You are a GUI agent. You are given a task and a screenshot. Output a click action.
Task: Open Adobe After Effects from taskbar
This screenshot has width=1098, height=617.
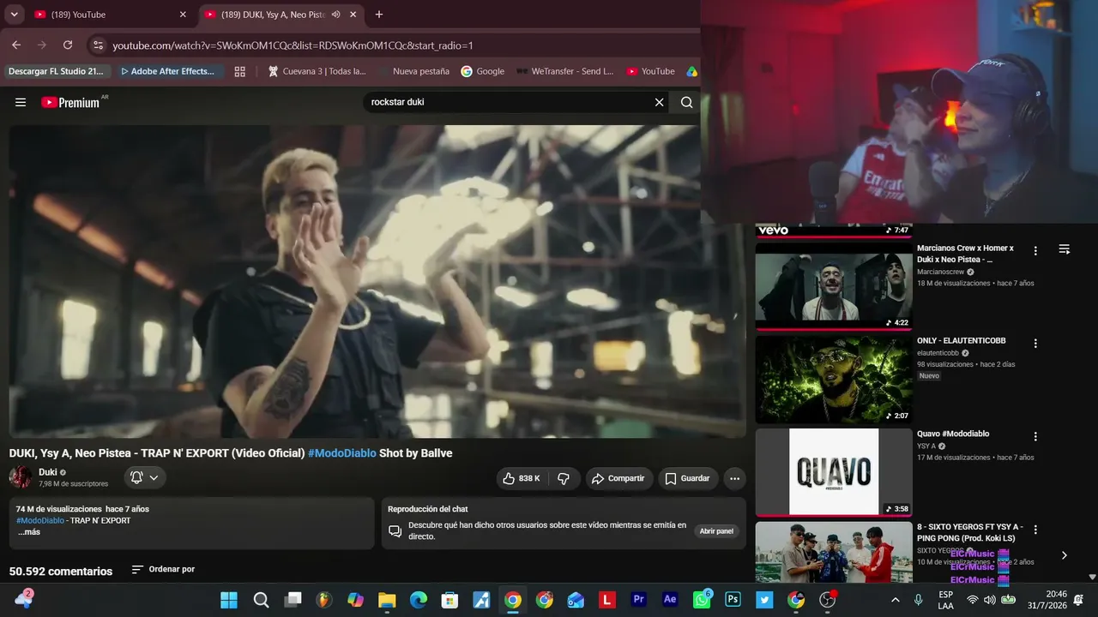(671, 600)
